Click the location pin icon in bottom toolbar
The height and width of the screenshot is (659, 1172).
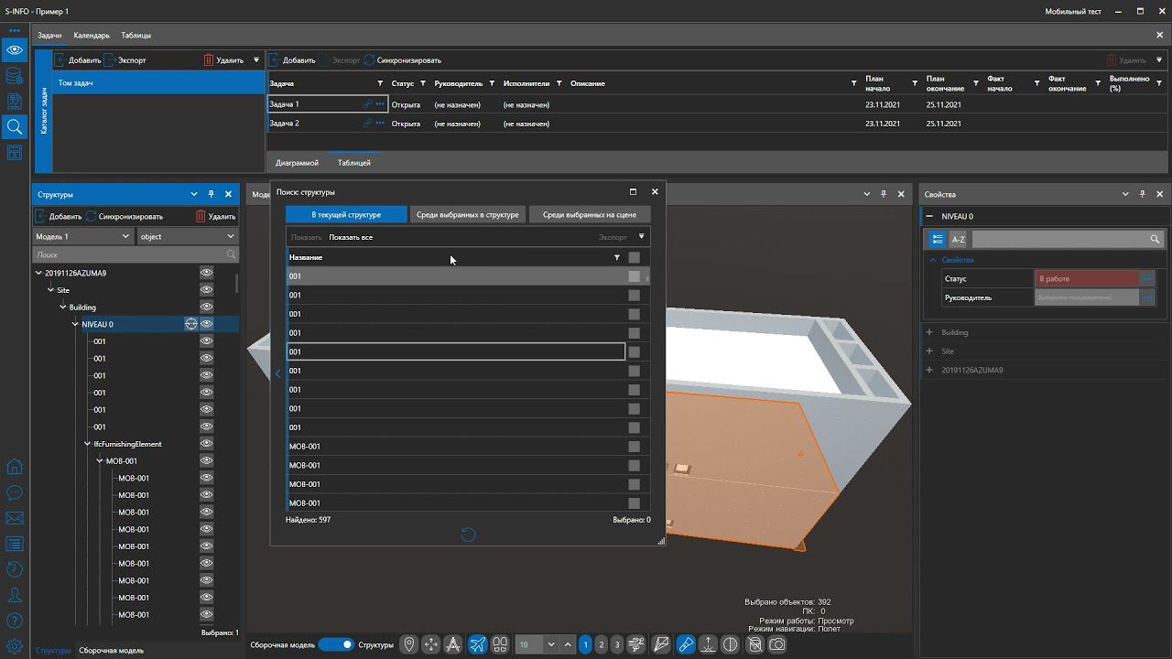point(409,644)
